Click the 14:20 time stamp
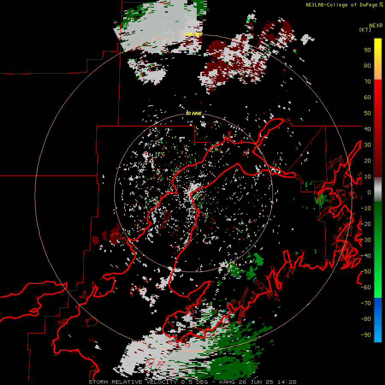Screen dimensions: 385x385 pos(287,382)
